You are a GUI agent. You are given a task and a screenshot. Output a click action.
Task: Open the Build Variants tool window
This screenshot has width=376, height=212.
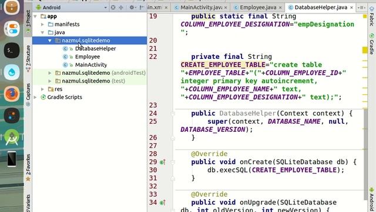pos(28,203)
